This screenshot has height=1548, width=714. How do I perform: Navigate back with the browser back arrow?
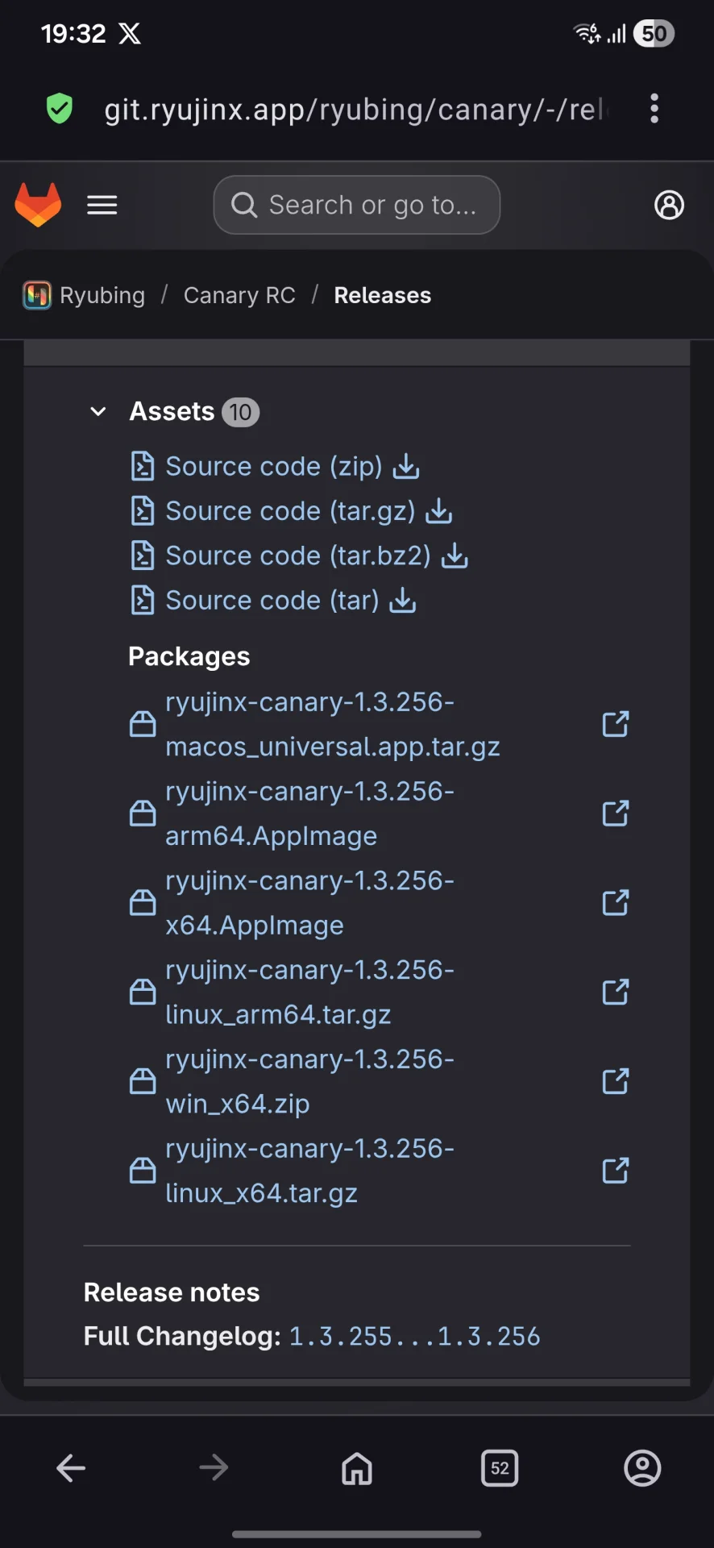coord(71,1468)
